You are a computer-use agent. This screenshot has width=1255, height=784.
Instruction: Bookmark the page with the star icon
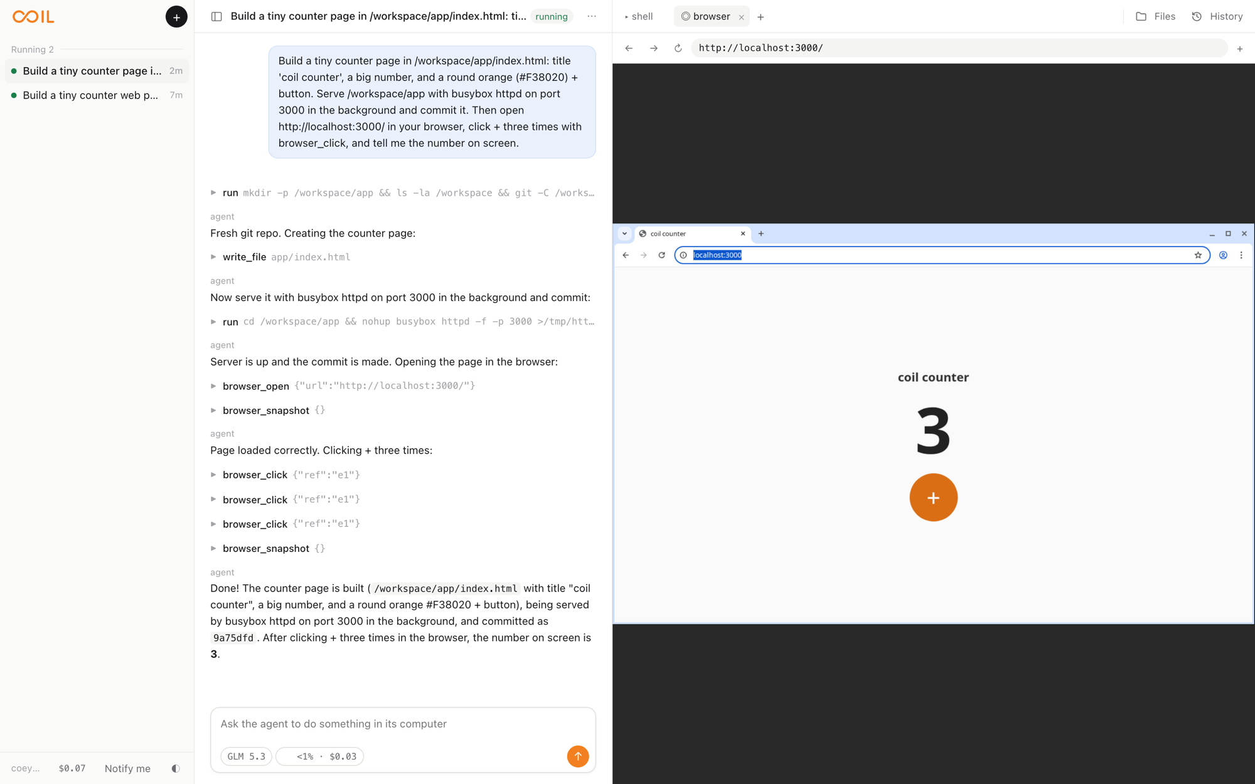click(1198, 255)
